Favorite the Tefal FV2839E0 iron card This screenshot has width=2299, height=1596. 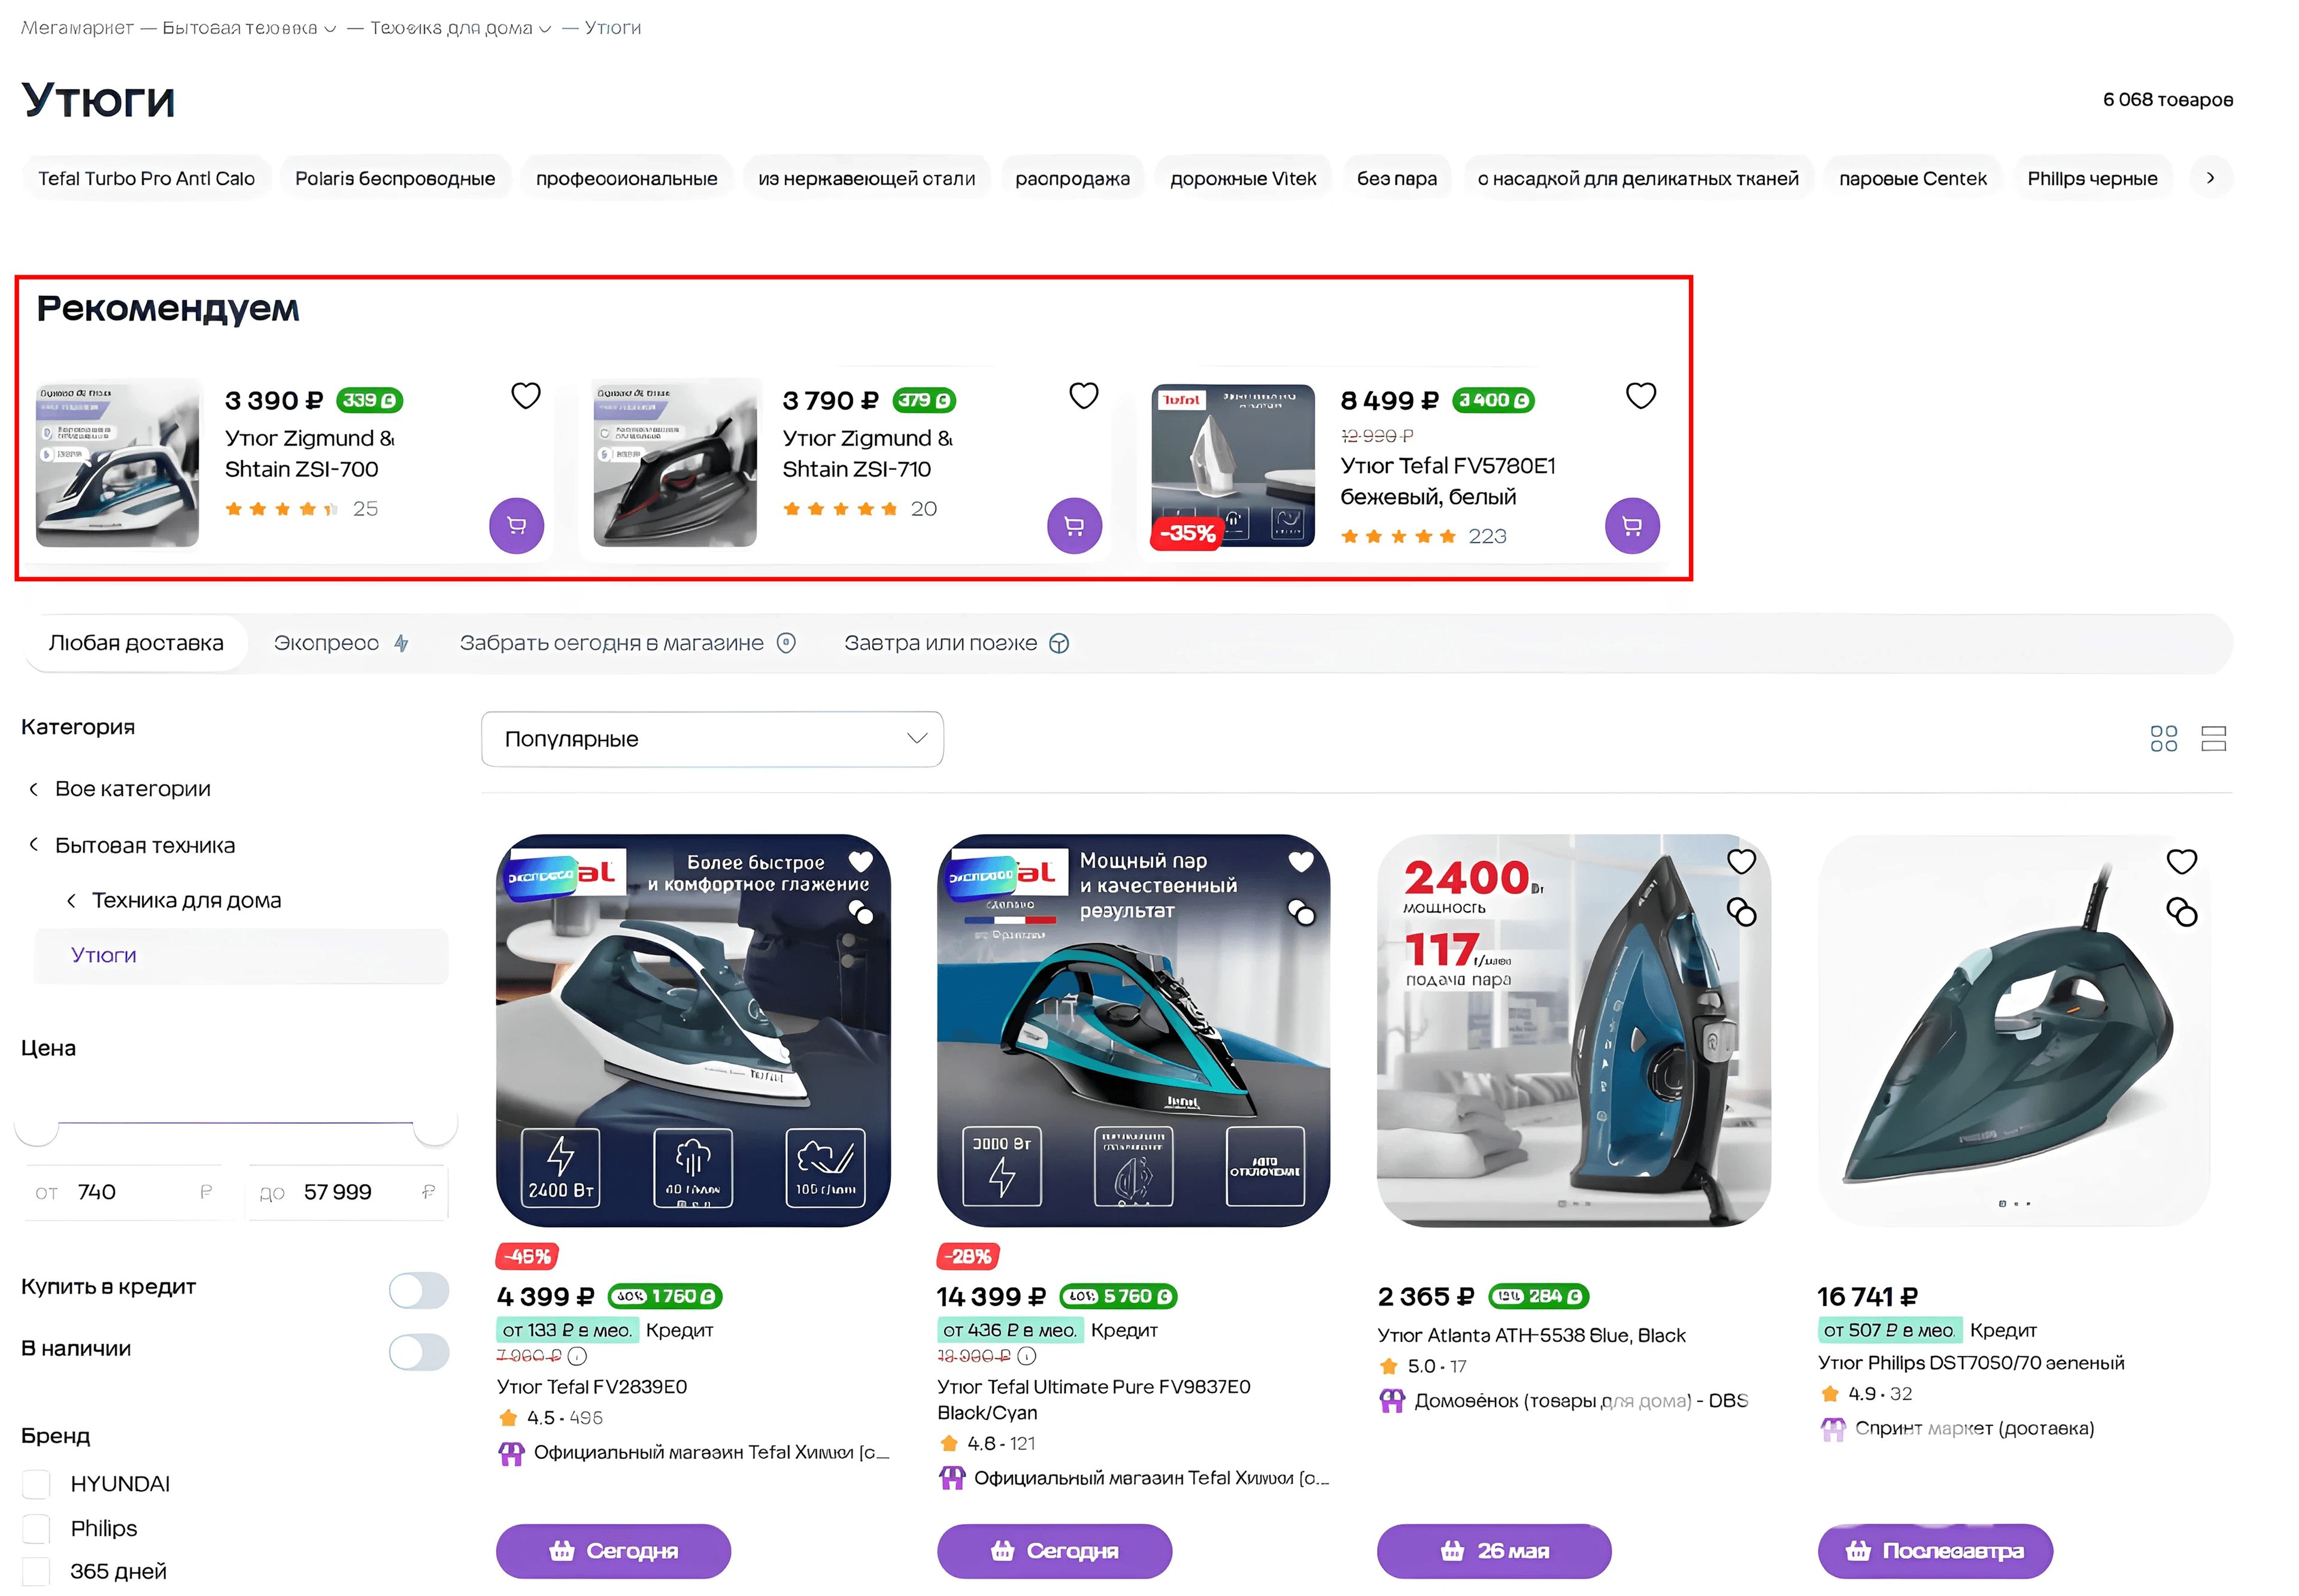tap(860, 861)
